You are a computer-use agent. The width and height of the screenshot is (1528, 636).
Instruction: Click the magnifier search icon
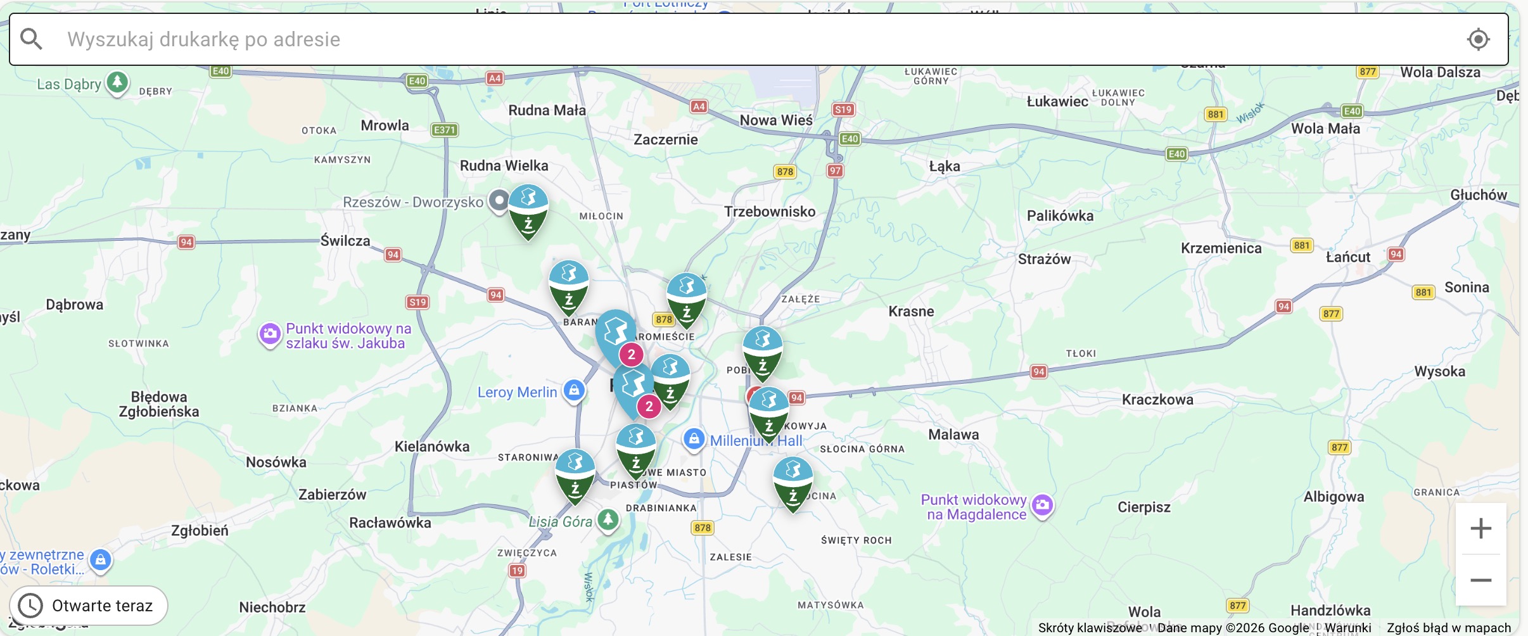tap(31, 39)
